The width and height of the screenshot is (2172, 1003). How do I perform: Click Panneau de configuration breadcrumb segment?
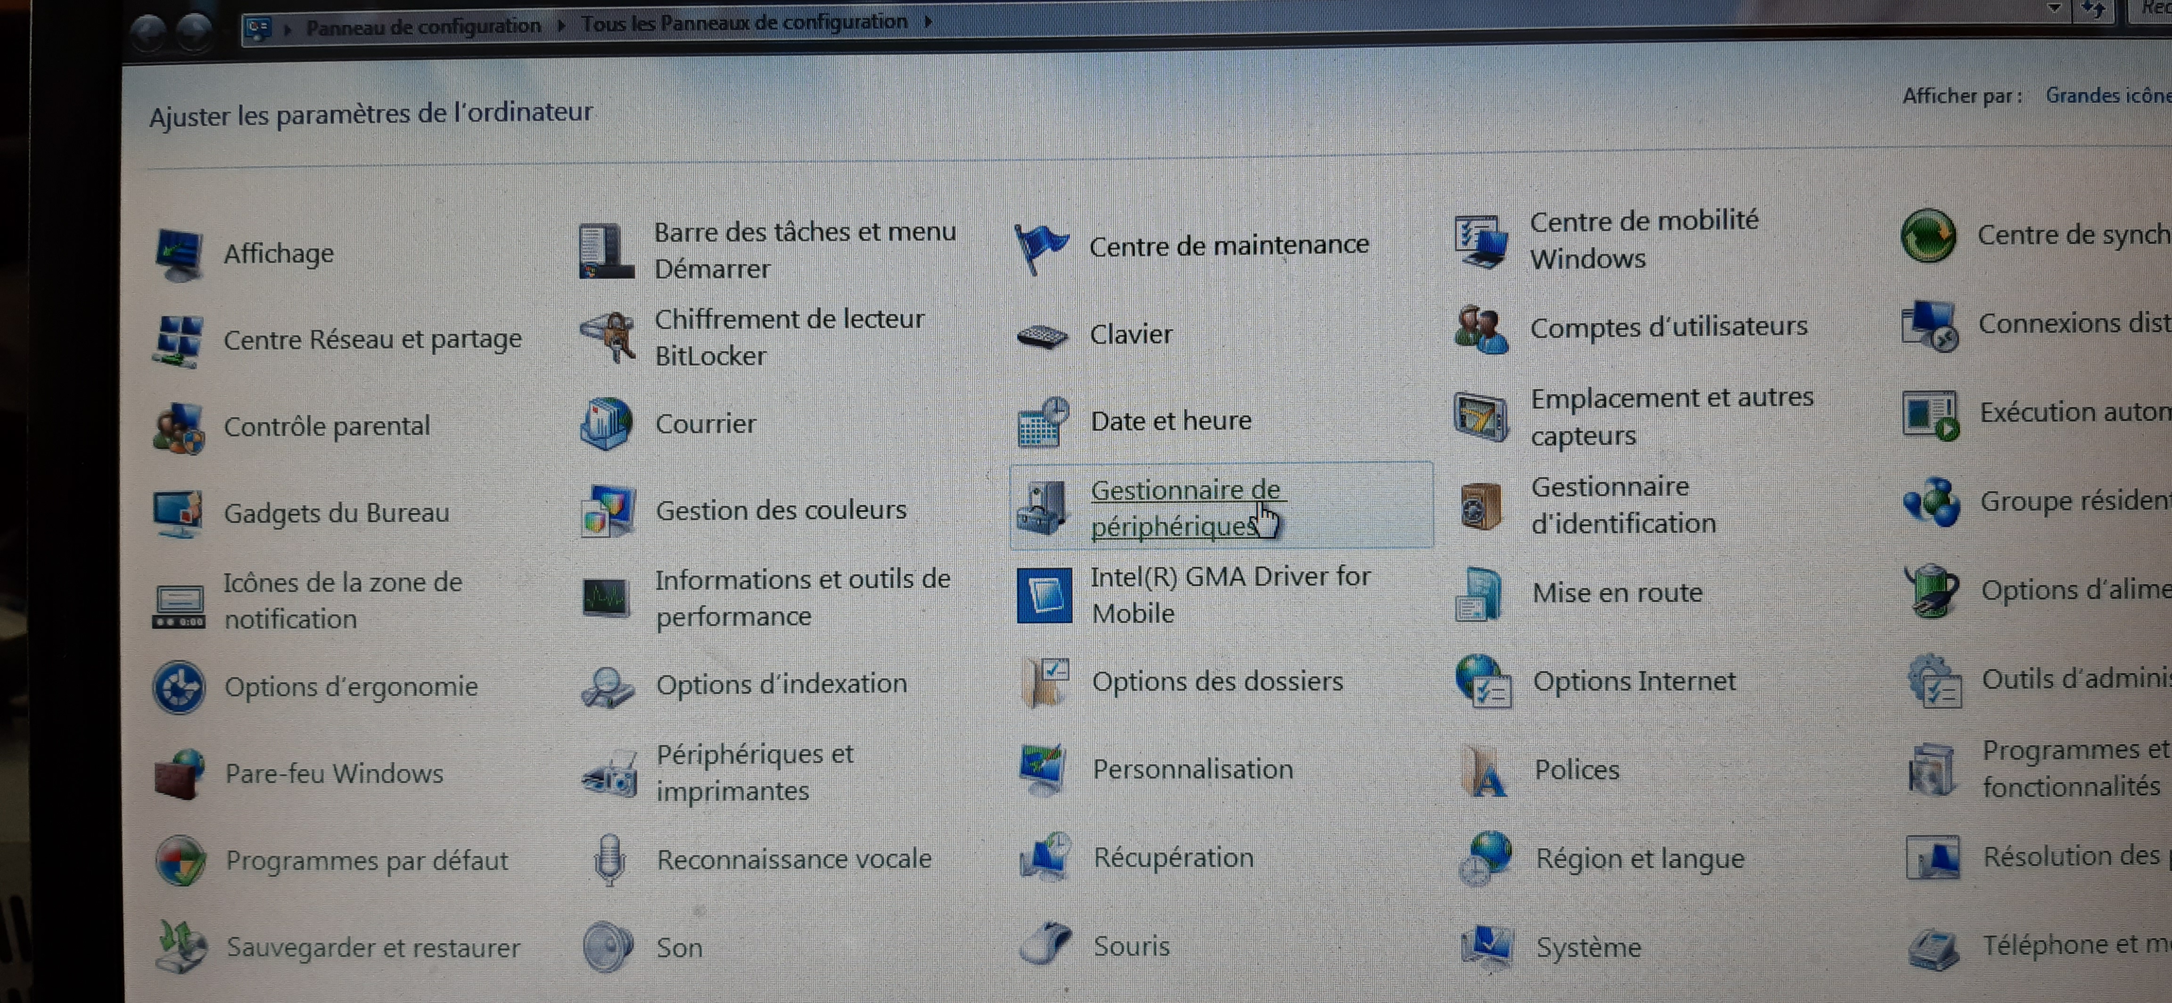pyautogui.click(x=423, y=27)
